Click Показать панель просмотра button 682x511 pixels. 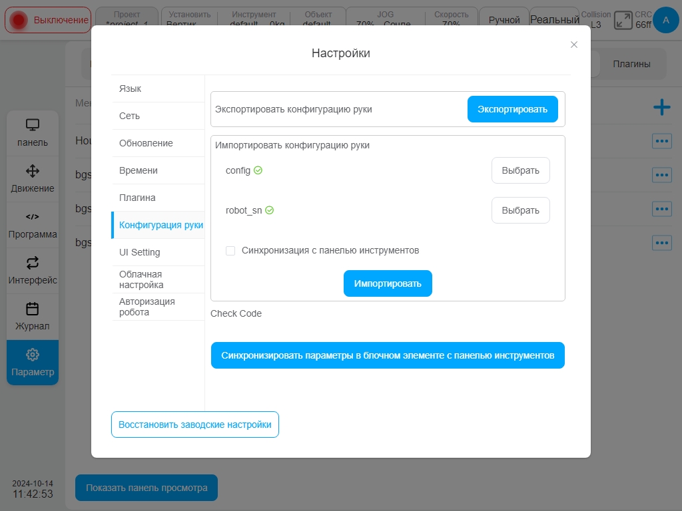click(x=146, y=488)
